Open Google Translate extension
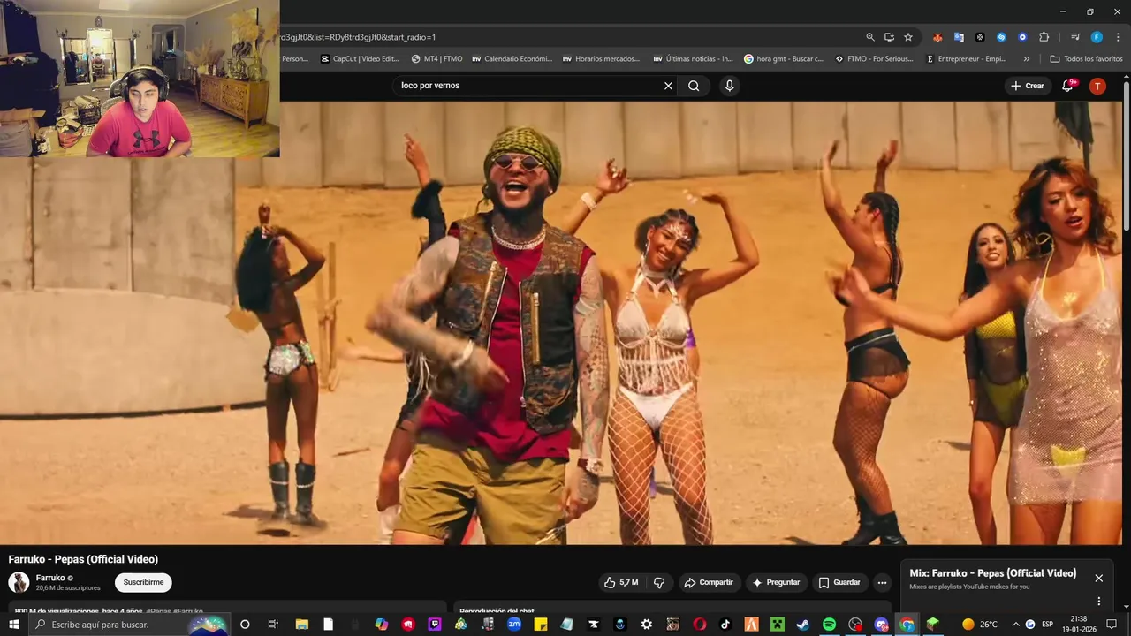Screen dimensions: 1131x636 pyautogui.click(x=959, y=37)
